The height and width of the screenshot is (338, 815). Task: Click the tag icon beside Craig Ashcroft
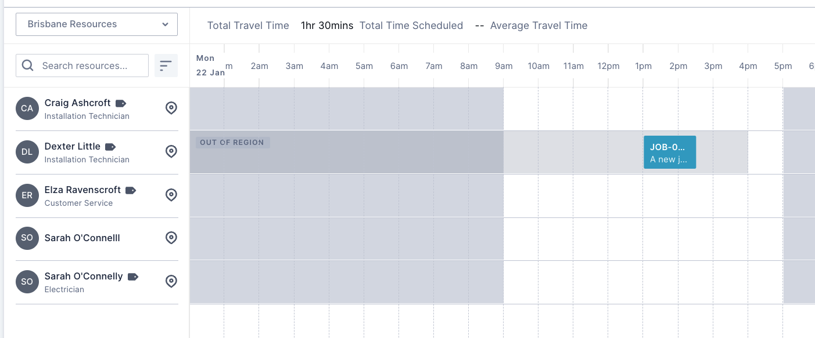[121, 103]
